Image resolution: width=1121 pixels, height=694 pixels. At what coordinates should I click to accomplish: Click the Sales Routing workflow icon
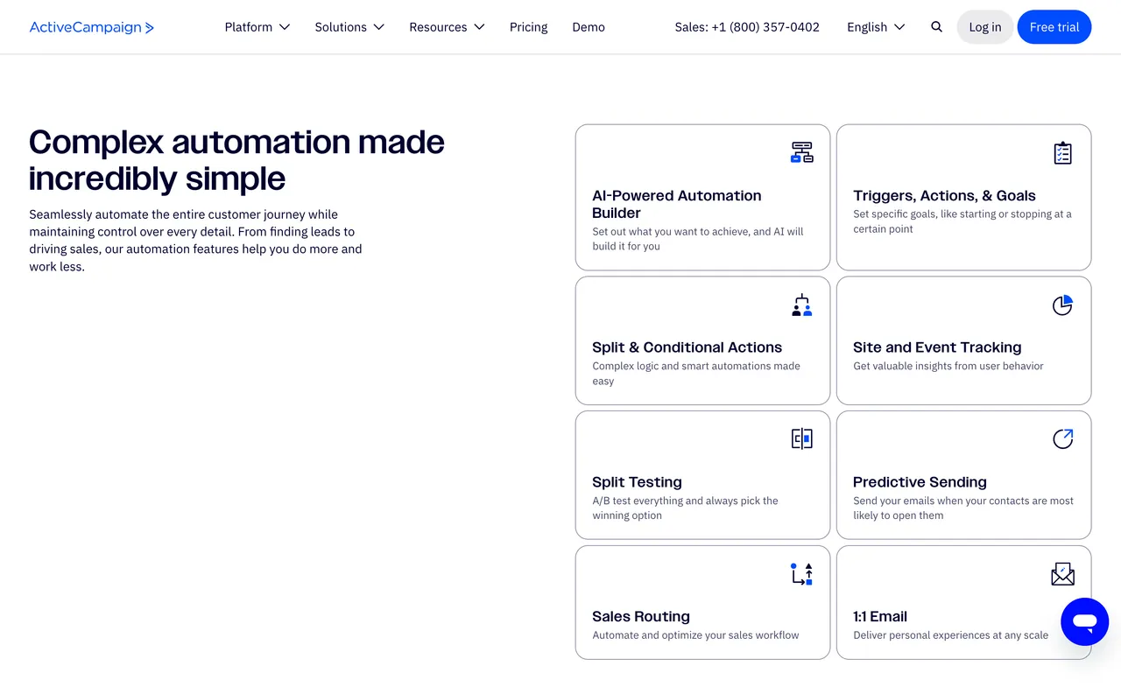click(x=801, y=574)
